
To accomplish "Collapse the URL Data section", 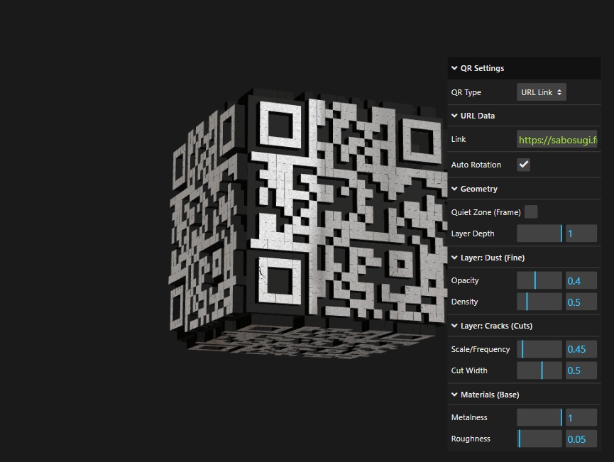I will click(477, 116).
